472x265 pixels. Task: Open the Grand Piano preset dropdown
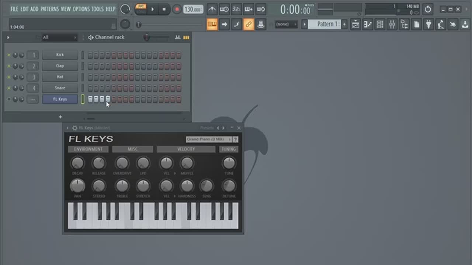click(x=209, y=139)
